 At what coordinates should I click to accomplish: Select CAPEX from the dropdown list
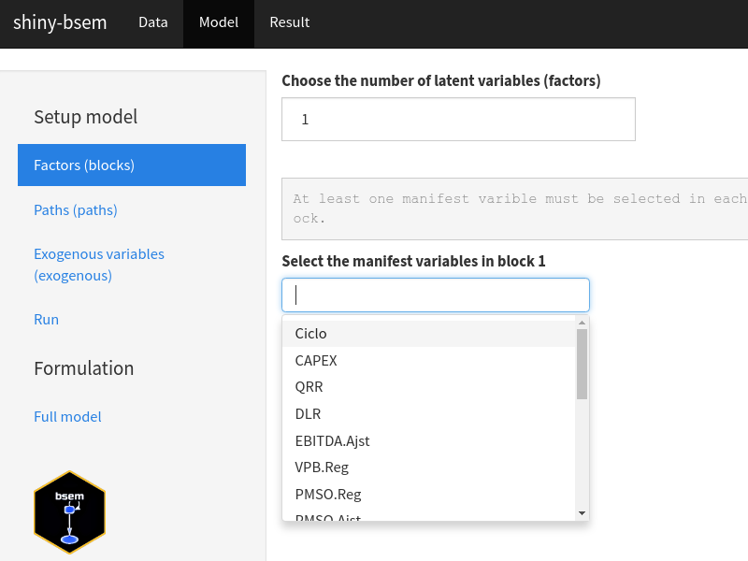(x=316, y=360)
